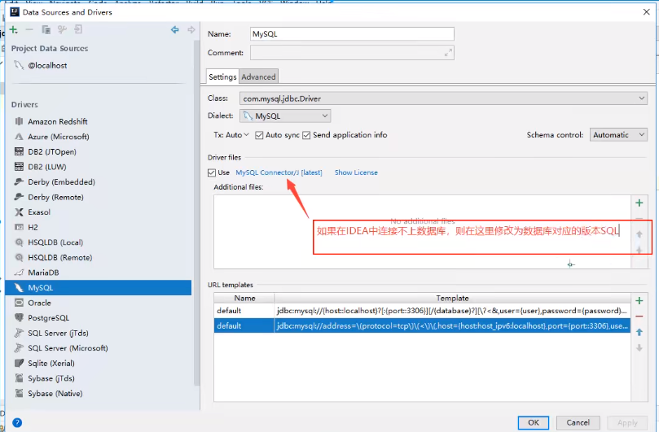This screenshot has width=659, height=432.
Task: Select the SQL Server (jTds) driver
Action: click(x=99, y=333)
